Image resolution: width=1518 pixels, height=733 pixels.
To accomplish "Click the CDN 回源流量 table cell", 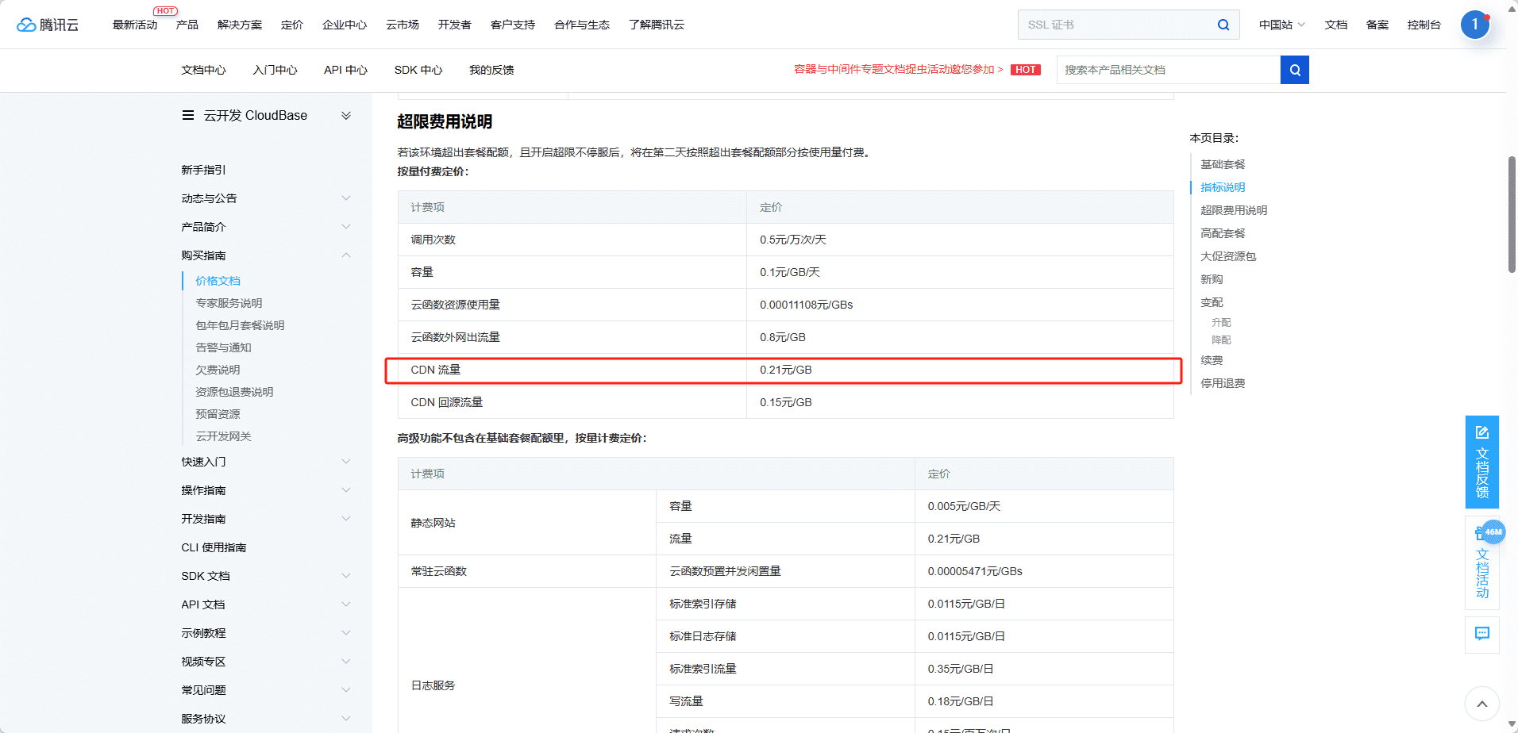I will pyautogui.click(x=572, y=402).
